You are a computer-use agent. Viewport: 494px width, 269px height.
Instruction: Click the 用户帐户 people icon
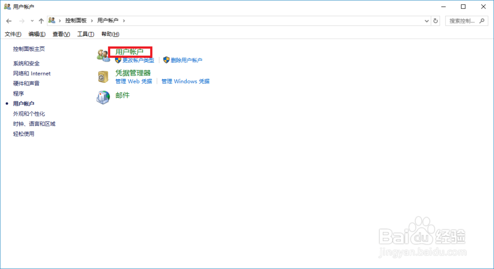(103, 55)
